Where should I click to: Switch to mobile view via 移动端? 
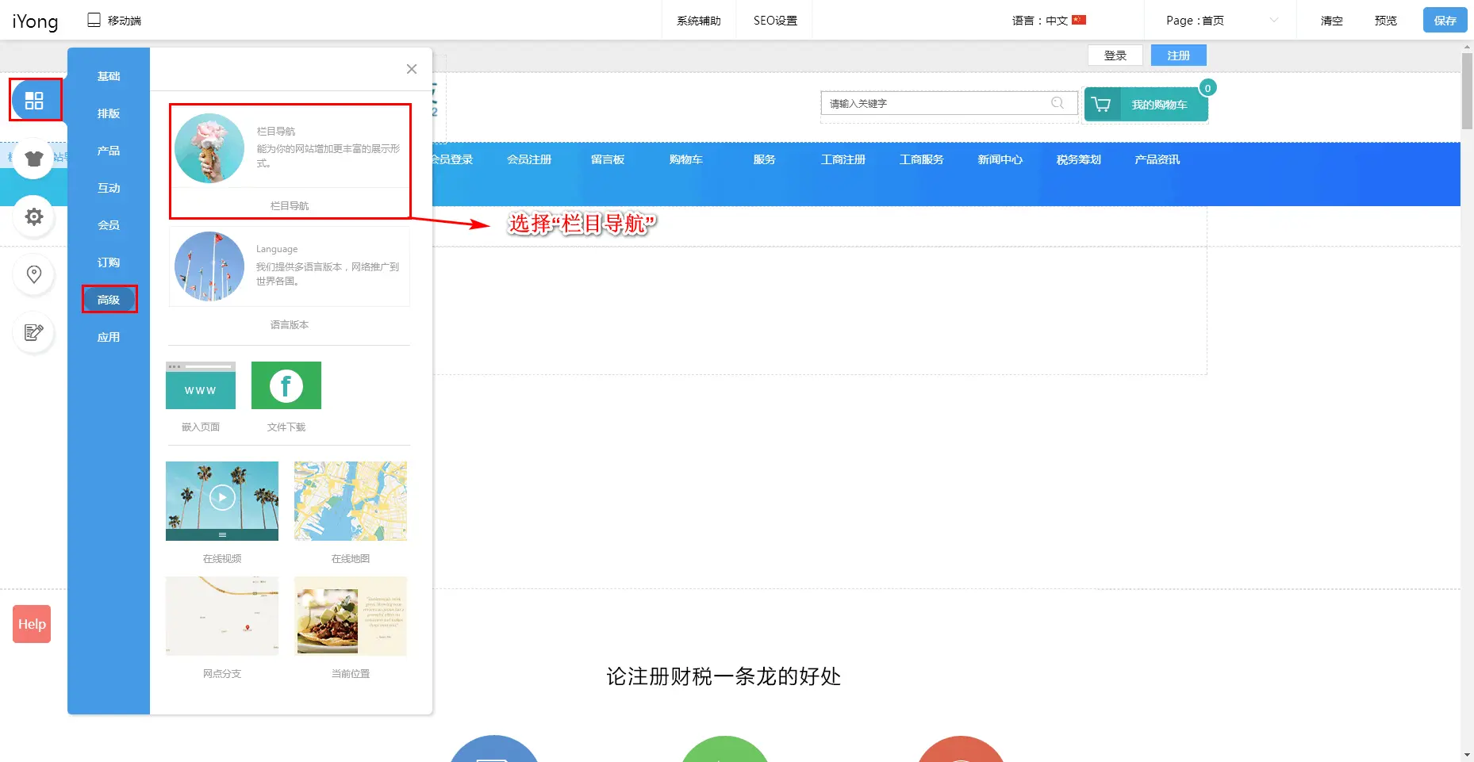pos(114,21)
